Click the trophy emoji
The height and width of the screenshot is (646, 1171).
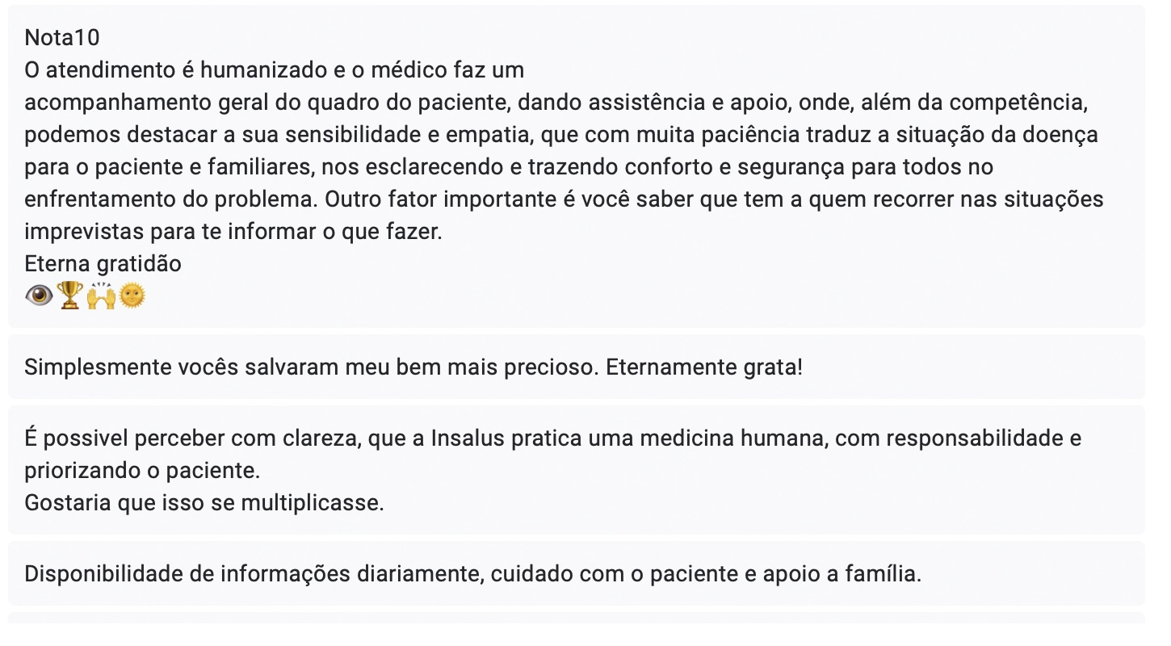(x=70, y=296)
